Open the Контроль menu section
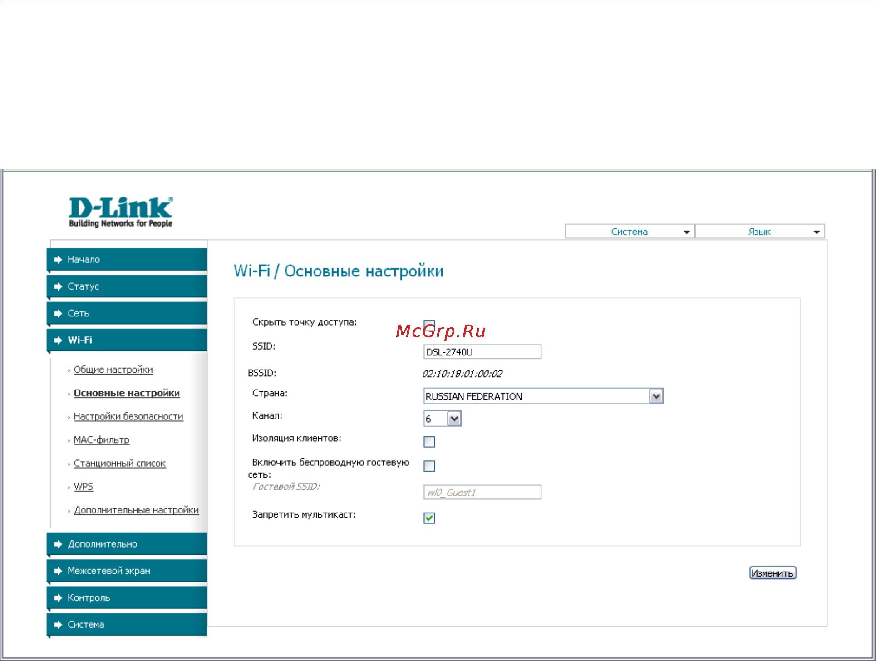This screenshot has height=661, width=876. (x=127, y=597)
